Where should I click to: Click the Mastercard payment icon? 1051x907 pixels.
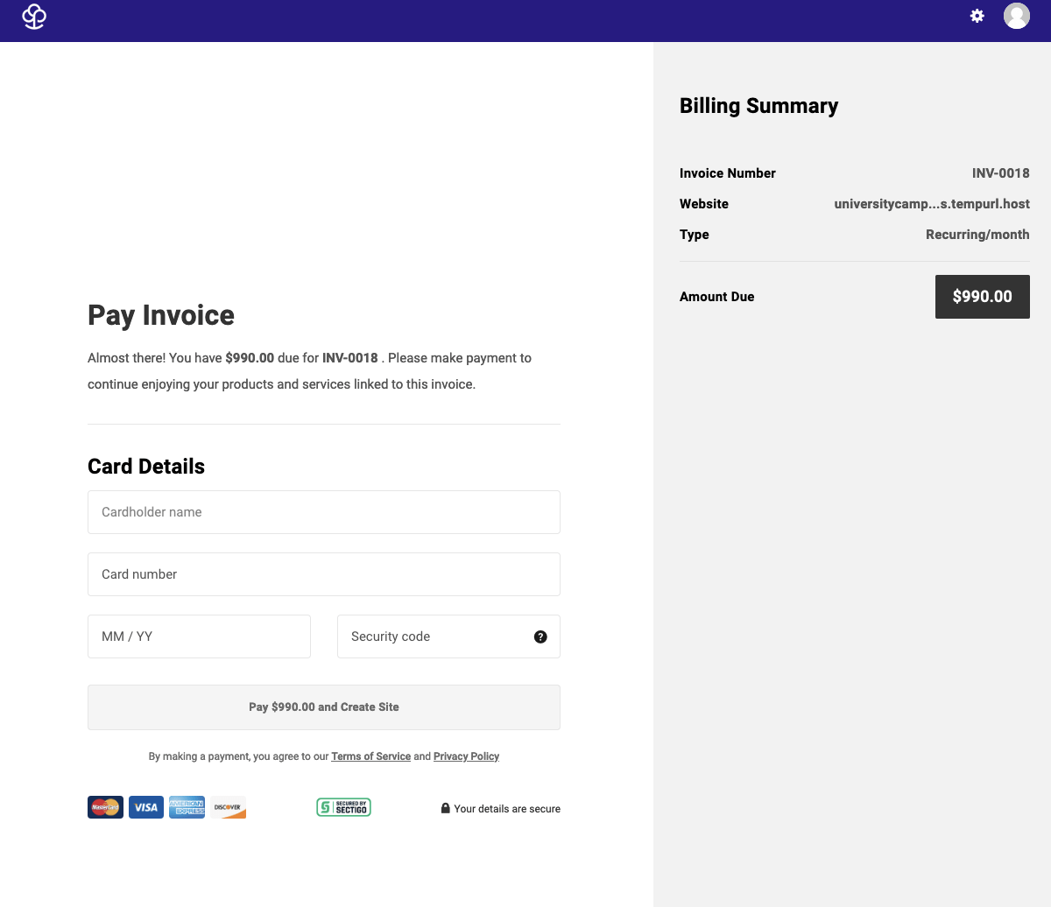[105, 806]
